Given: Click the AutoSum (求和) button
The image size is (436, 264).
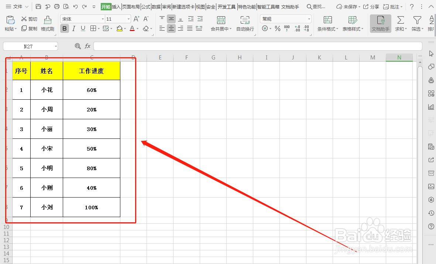Looking at the screenshot, I should pos(401,24).
